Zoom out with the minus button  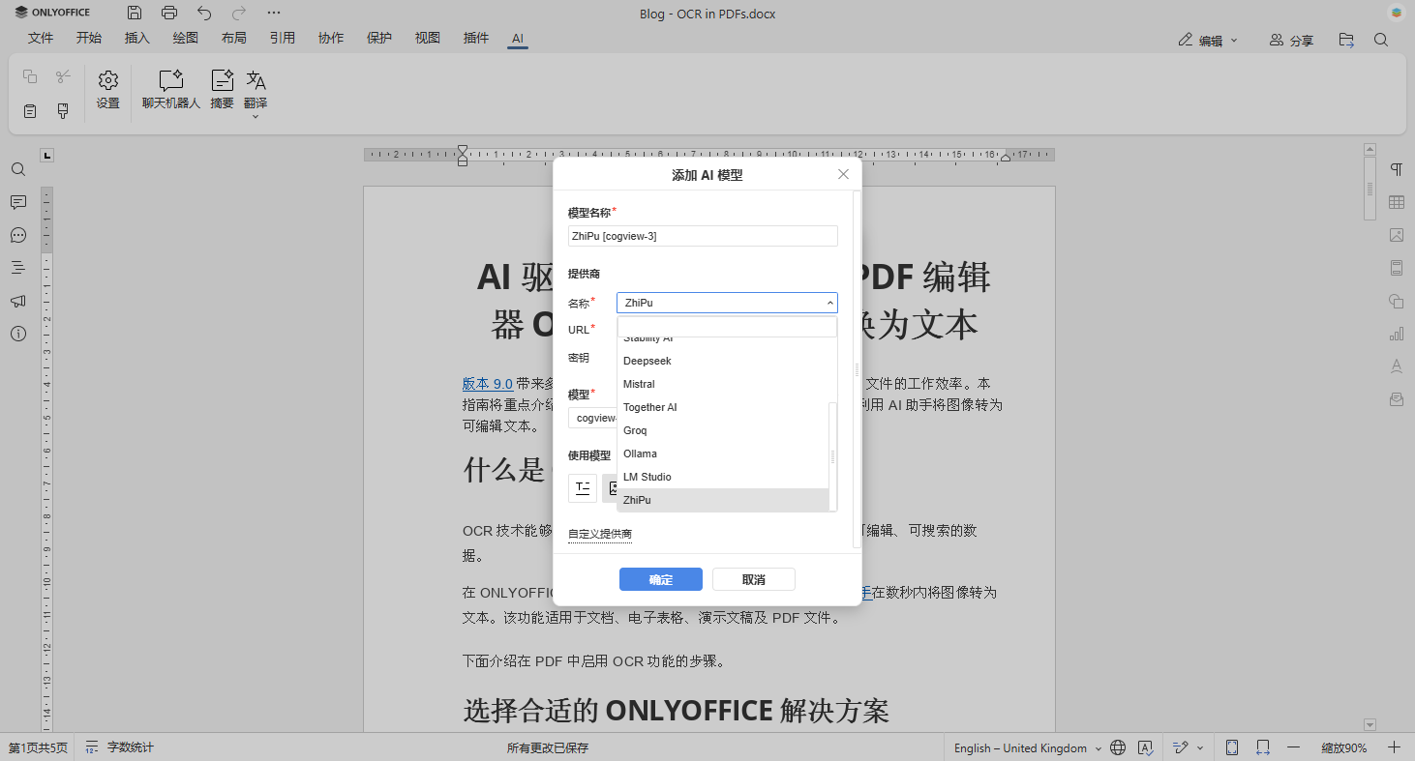coord(1293,747)
